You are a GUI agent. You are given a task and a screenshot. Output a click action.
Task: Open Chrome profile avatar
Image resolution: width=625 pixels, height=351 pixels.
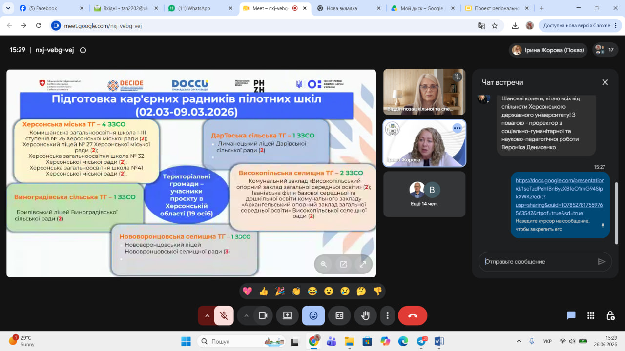530,26
